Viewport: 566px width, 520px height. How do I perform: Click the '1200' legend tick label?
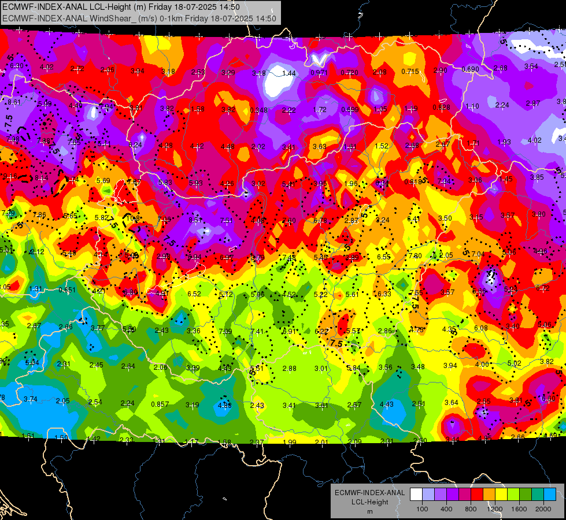[x=494, y=509]
